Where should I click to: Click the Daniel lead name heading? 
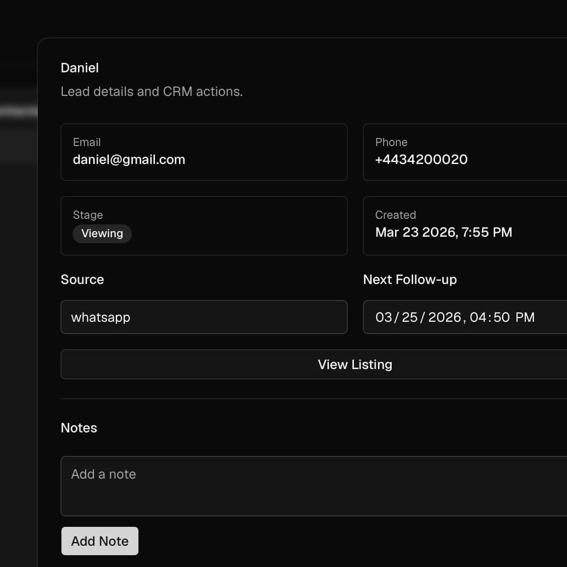pyautogui.click(x=80, y=68)
